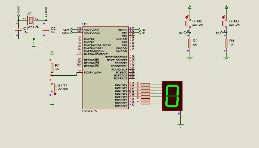Toggle the BTN2 red latch dot

(x=187, y=17)
